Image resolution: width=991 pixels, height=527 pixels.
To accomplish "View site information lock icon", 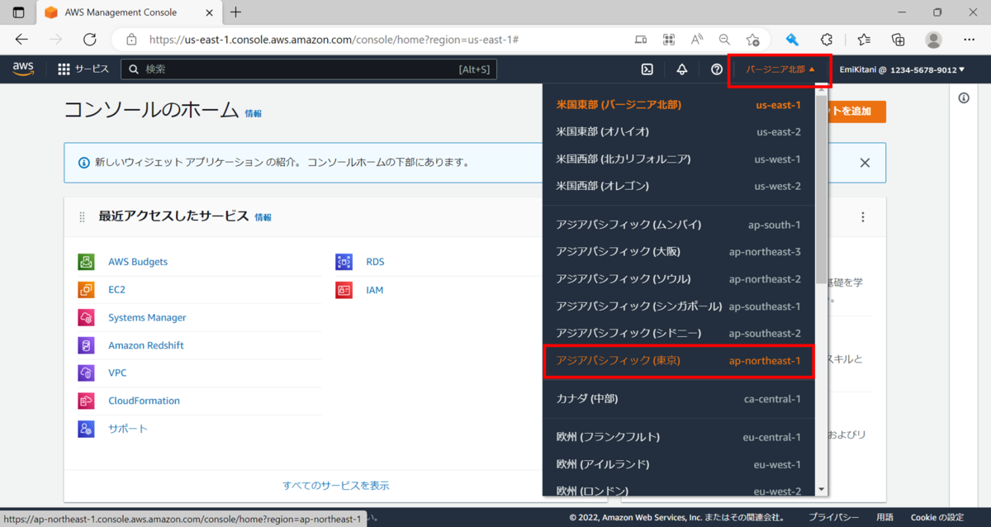I will pyautogui.click(x=130, y=40).
